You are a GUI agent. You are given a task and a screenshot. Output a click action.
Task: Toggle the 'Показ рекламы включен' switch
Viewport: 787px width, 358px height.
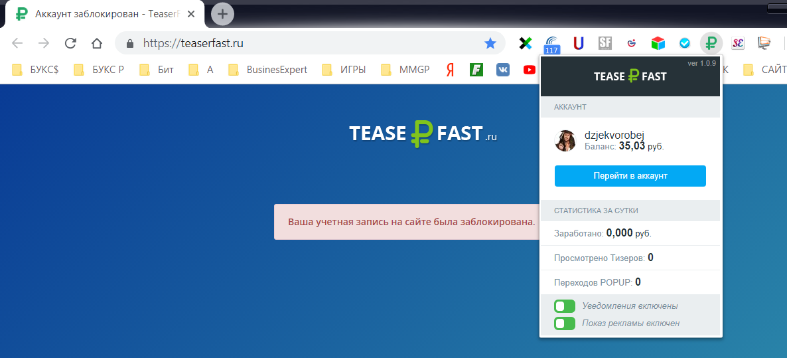pos(565,323)
